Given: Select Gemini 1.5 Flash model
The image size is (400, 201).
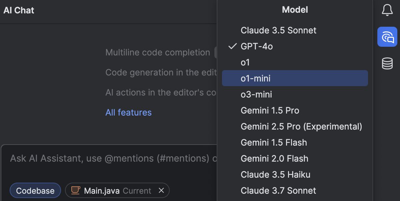Looking at the screenshot, I should (274, 142).
